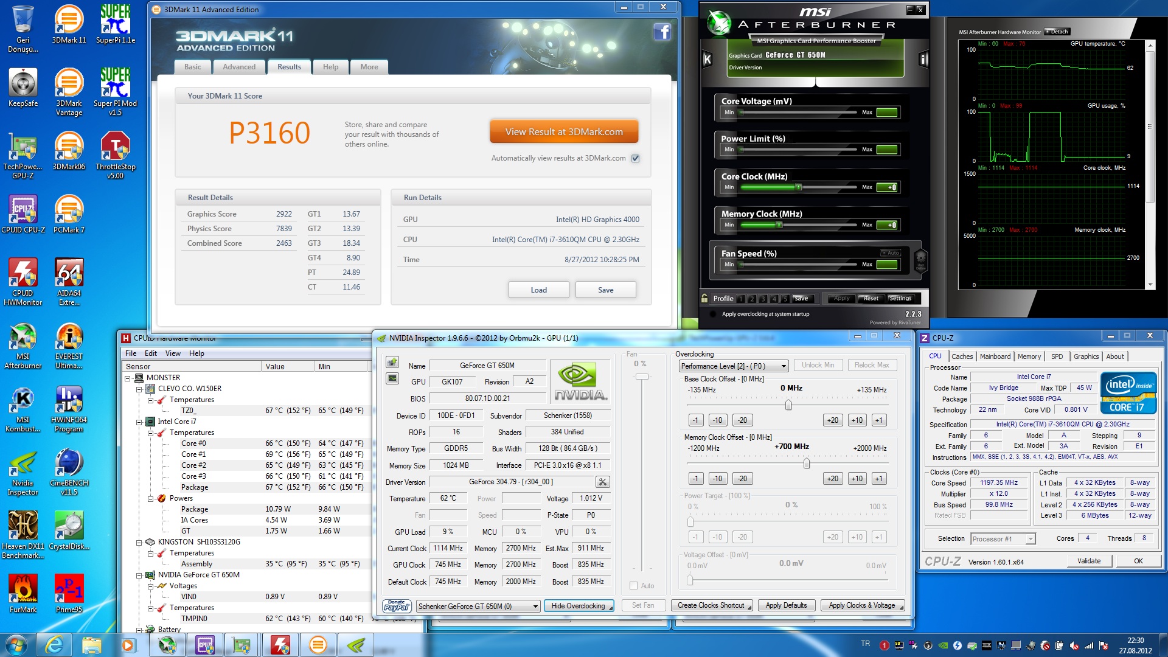Image resolution: width=1168 pixels, height=657 pixels.
Task: Open the CPUID HWMonitor desktop icon
Action: pyautogui.click(x=23, y=282)
